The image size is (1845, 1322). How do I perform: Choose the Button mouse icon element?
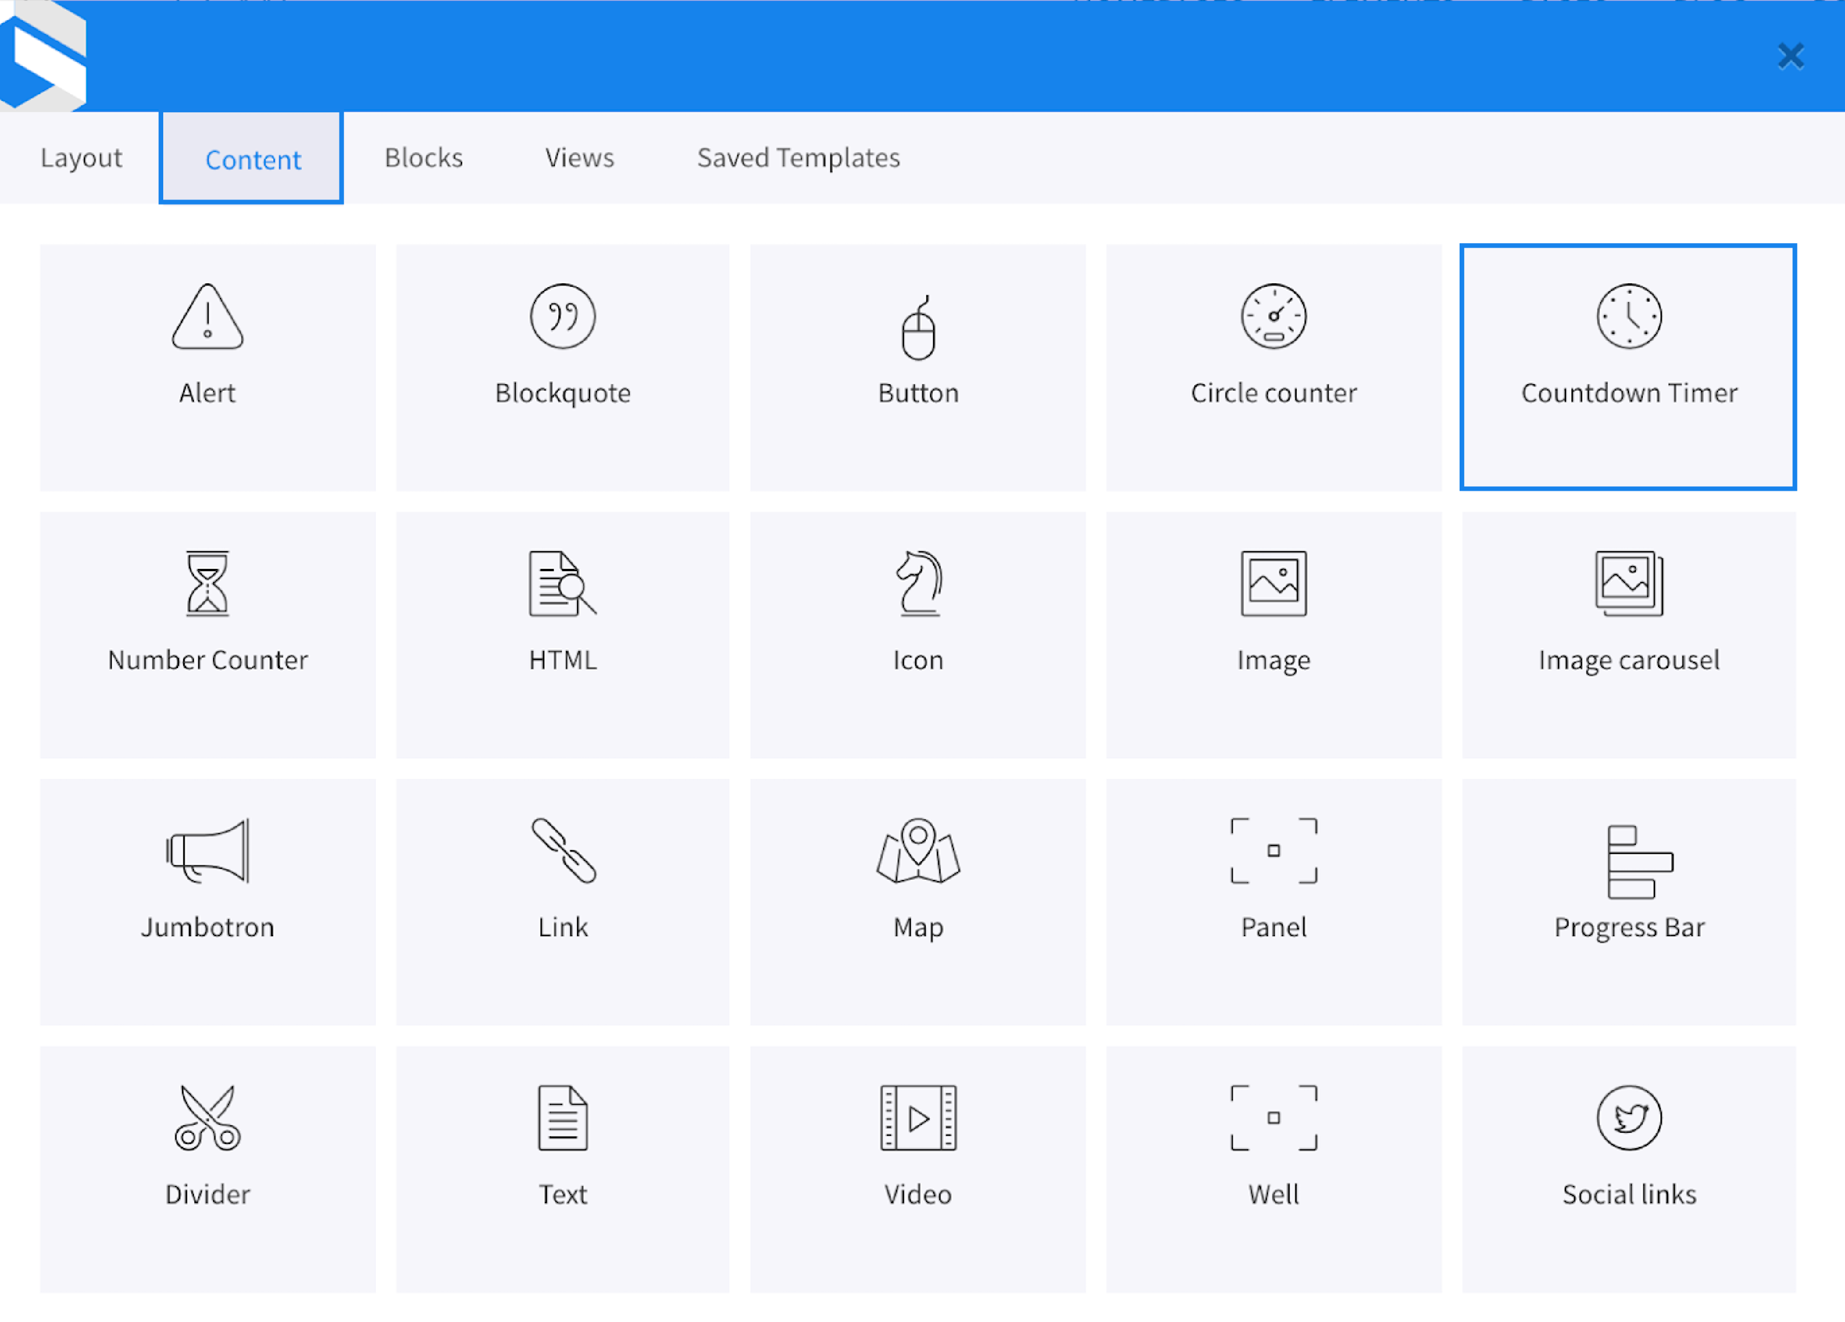pos(918,368)
